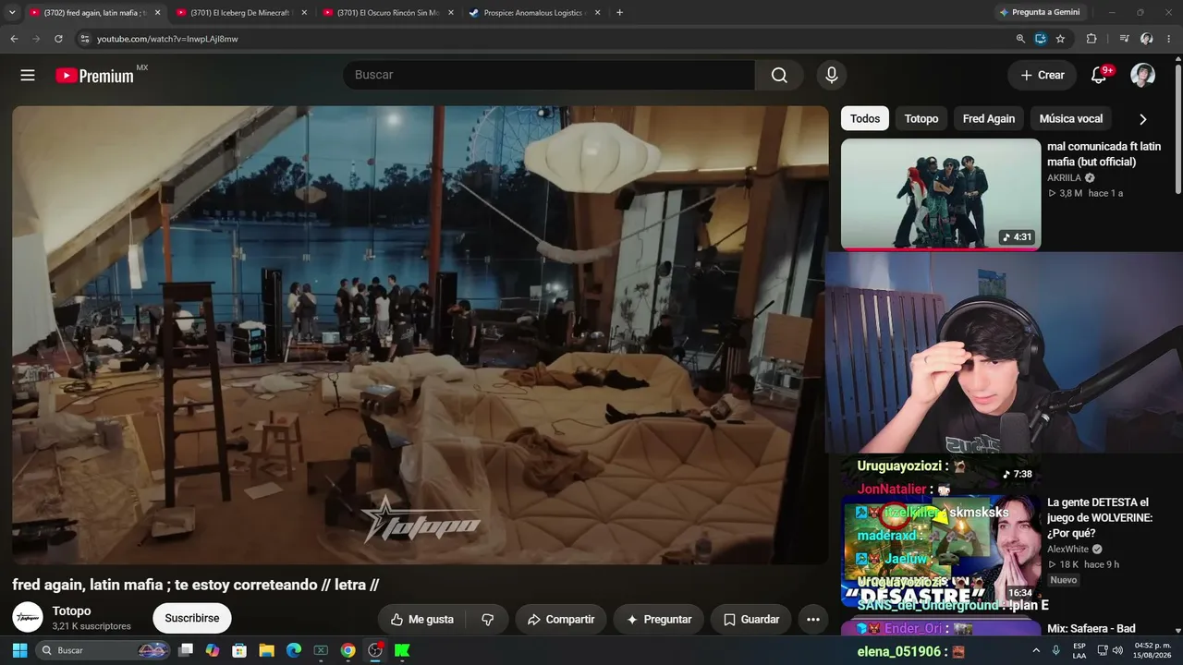Select the Música vocal filter chip
This screenshot has height=665, width=1183.
1071,119
